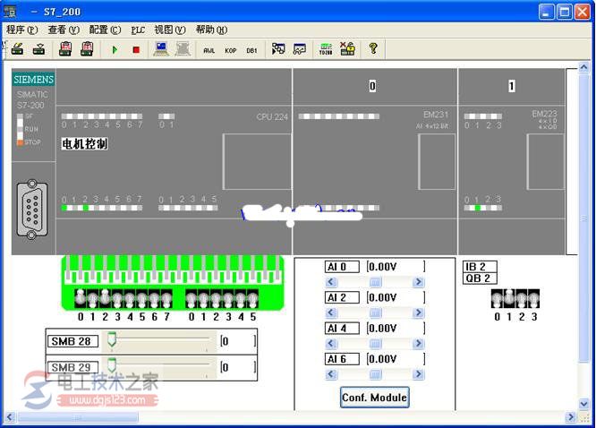Toggle EM223 input switch 3
The height and width of the screenshot is (428, 596).
pos(533,298)
